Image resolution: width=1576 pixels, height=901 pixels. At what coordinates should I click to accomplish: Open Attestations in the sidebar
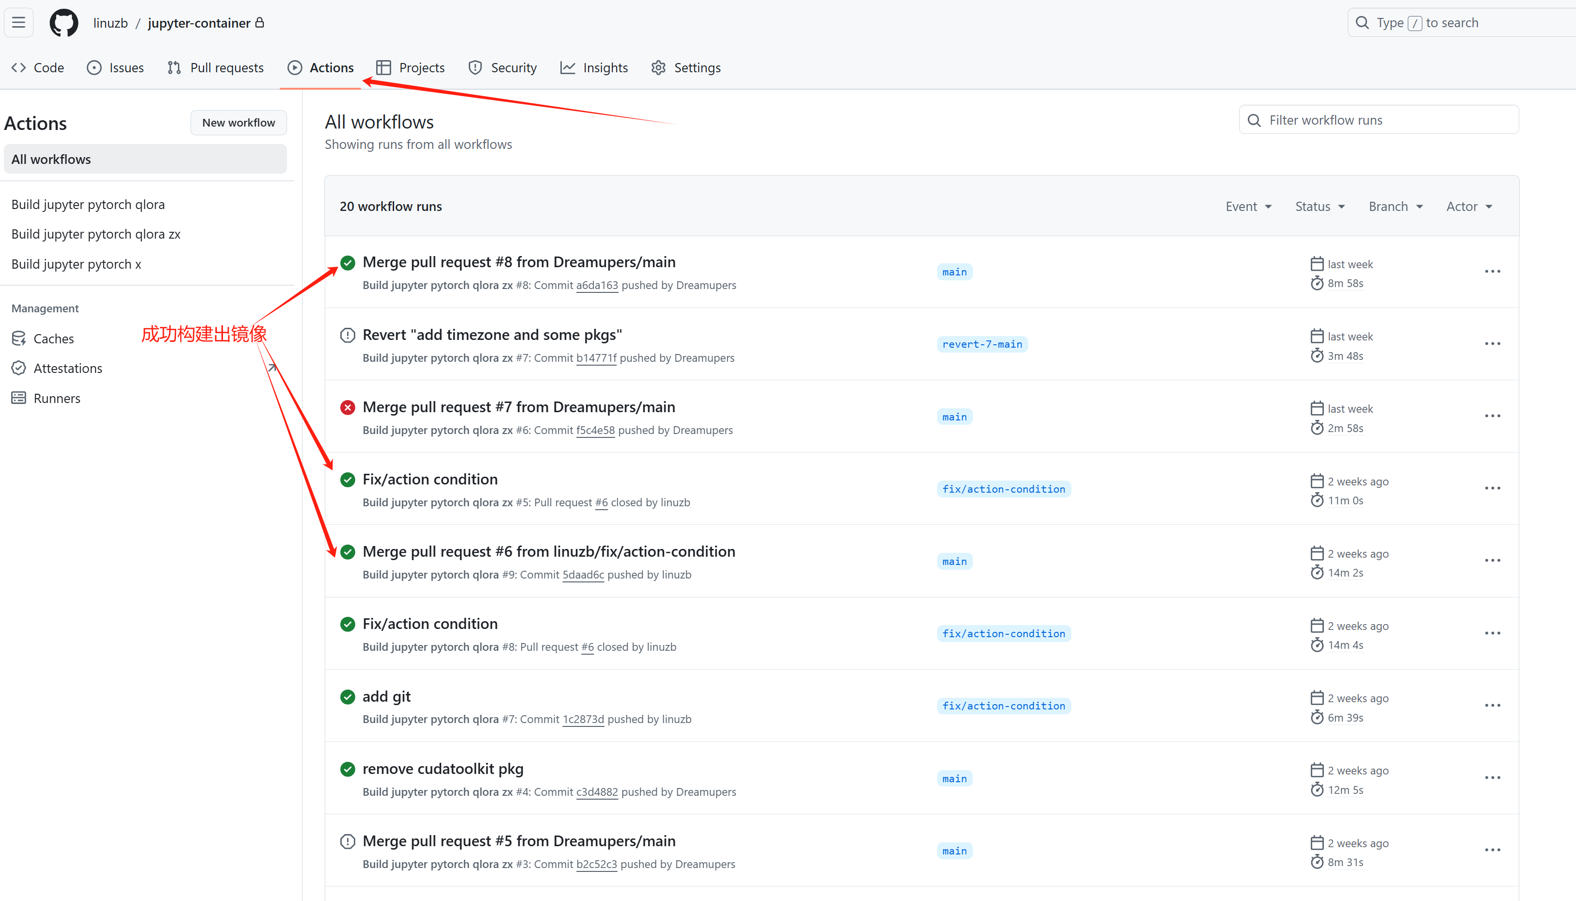pos(68,368)
